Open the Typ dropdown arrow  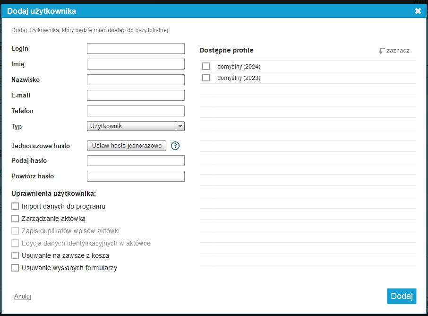tap(180, 126)
